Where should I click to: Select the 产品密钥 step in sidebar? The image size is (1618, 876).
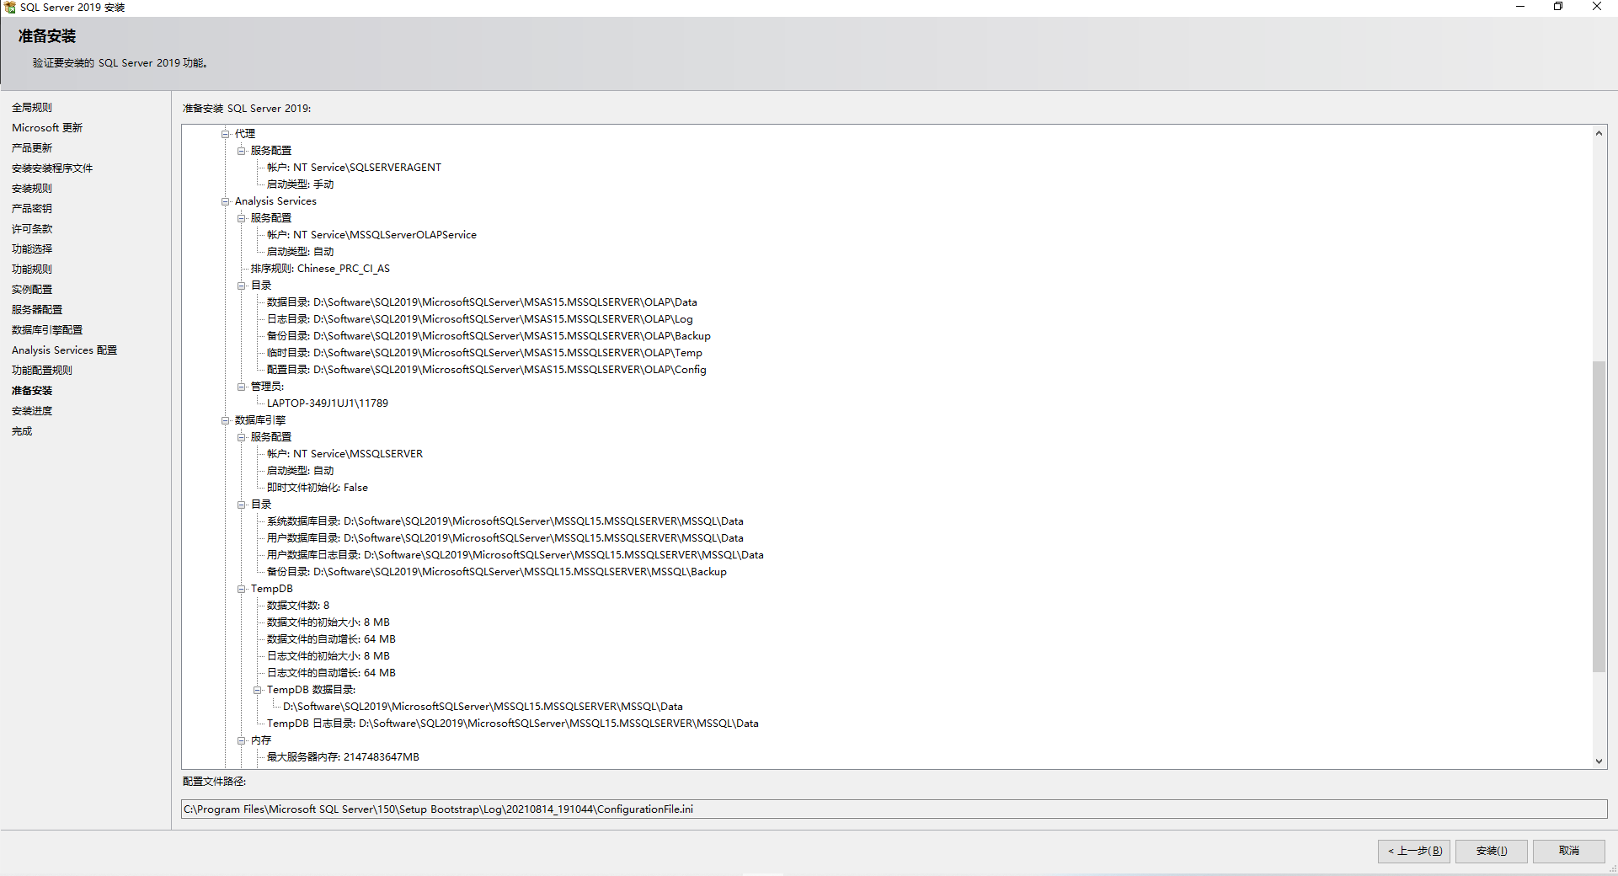[30, 208]
